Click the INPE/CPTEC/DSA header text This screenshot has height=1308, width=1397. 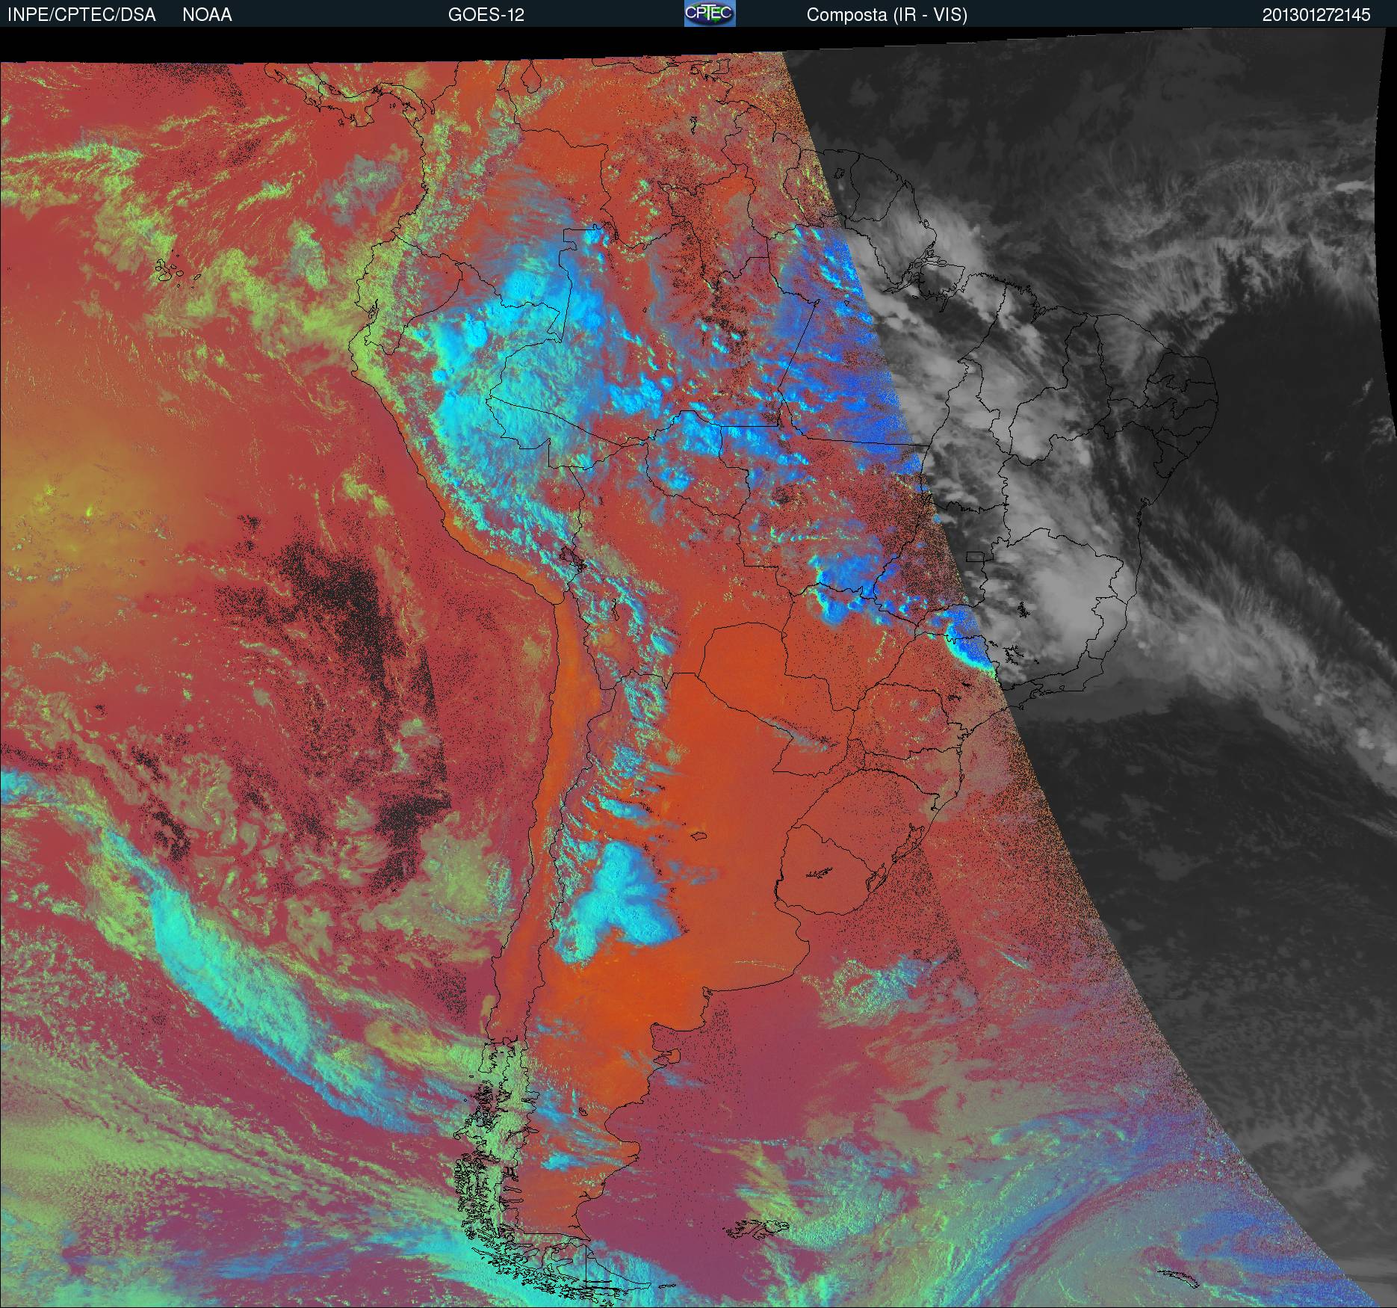[x=81, y=15]
